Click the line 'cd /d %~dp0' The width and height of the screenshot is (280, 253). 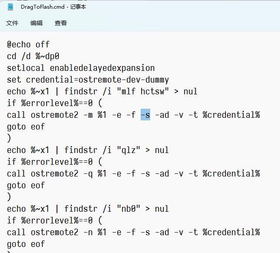pos(33,57)
